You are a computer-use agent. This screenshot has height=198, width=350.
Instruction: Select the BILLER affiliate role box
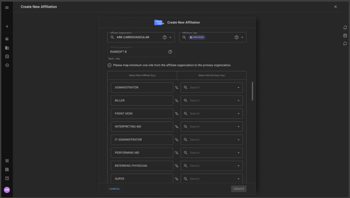click(x=142, y=101)
